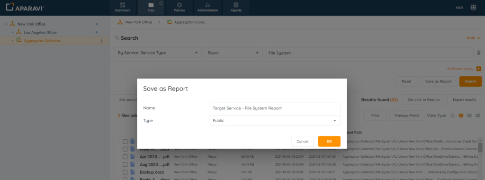Open the Type dropdown showing Public

click(275, 121)
